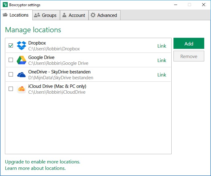The image size is (211, 176).
Task: Click the OneDrive cloud icon
Action: coord(21,75)
